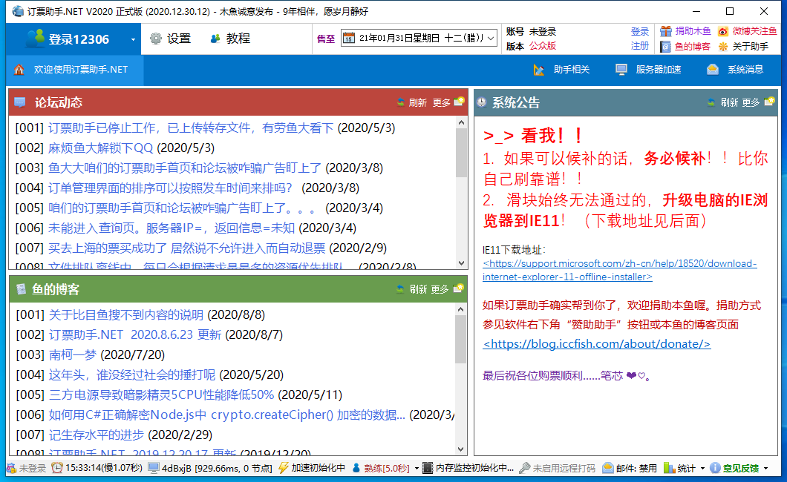The image size is (787, 482).
Task: Open forum post 订单管理界面的排序
Action: click(170, 188)
